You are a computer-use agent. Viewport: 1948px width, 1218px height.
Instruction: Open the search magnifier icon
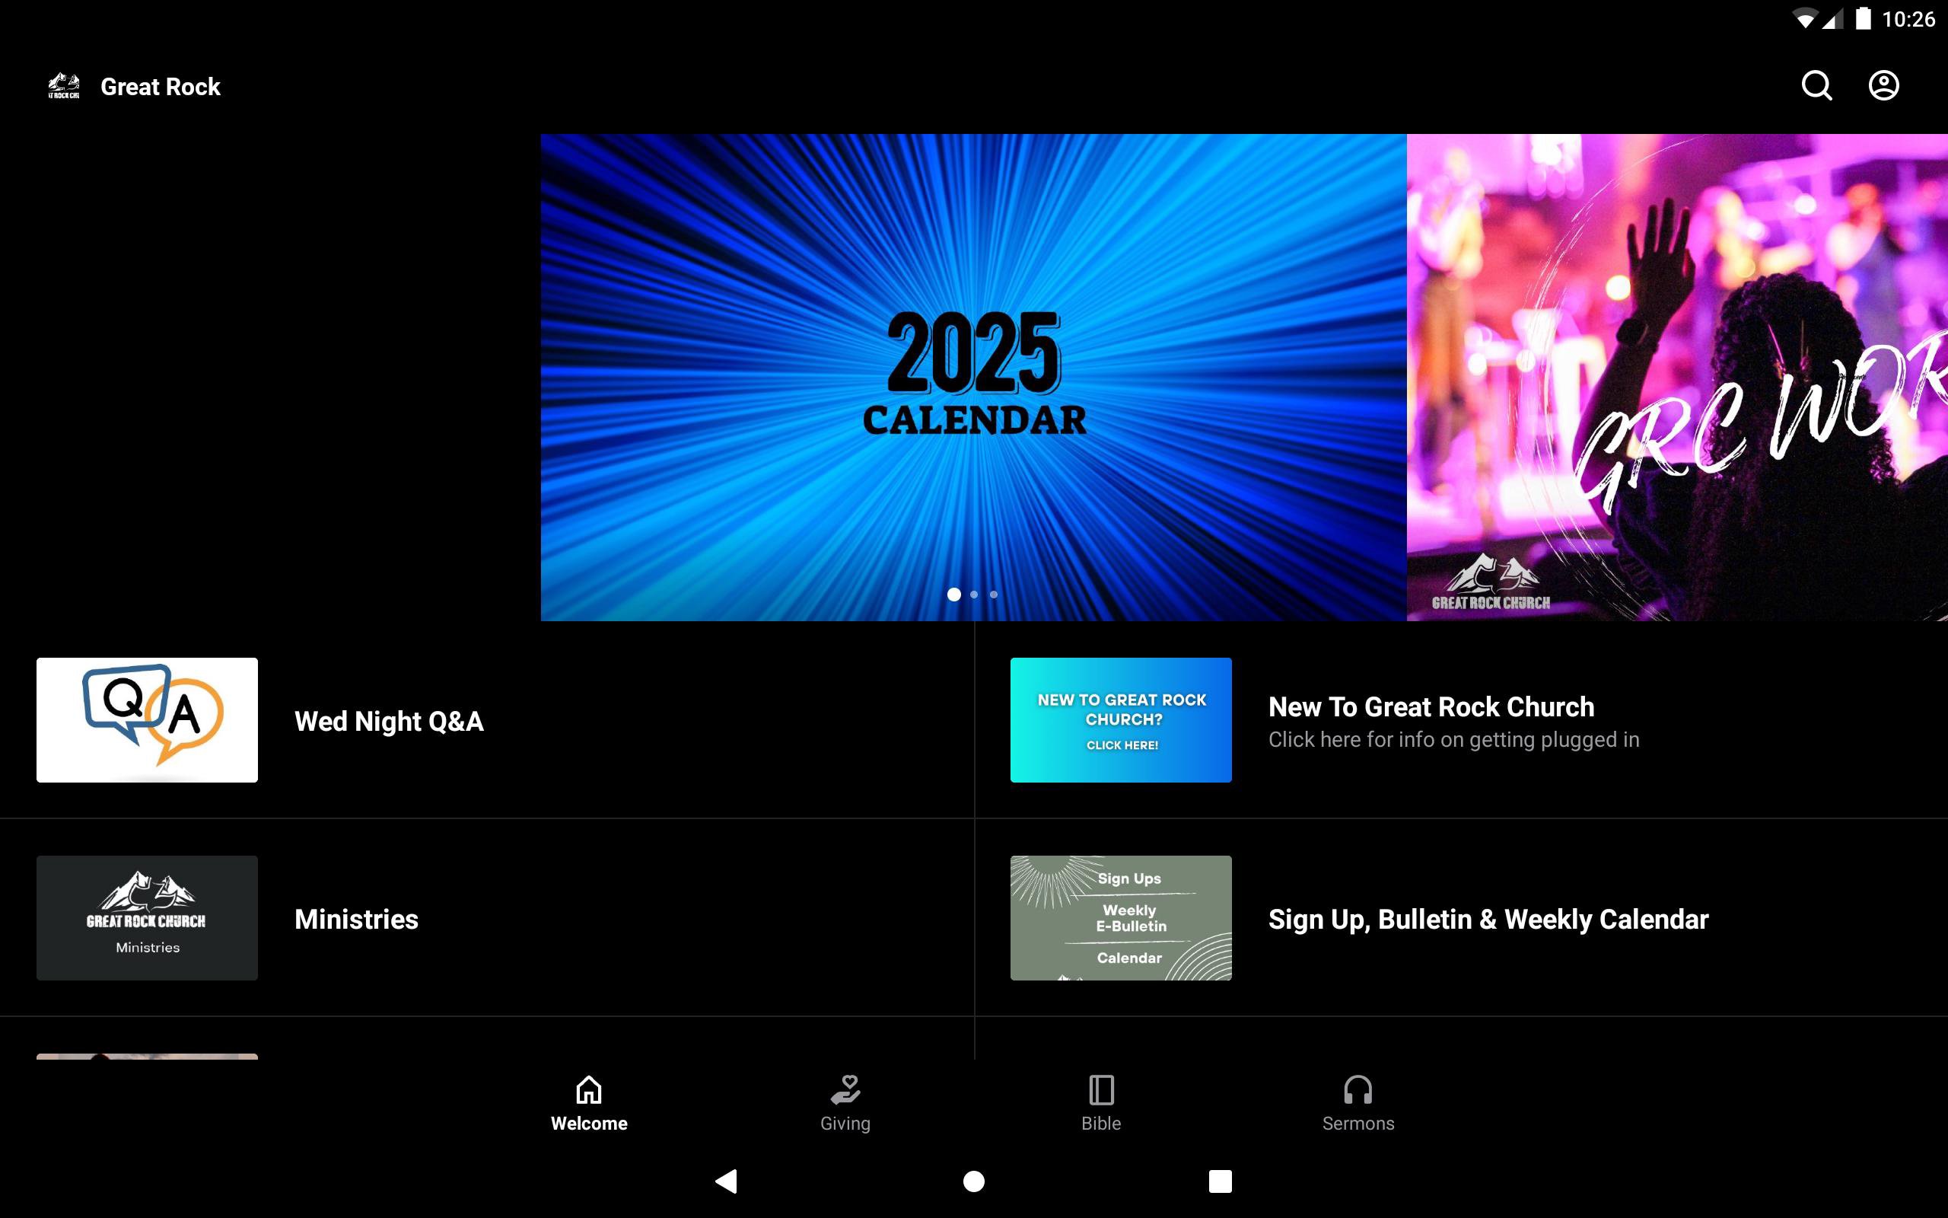(1816, 85)
